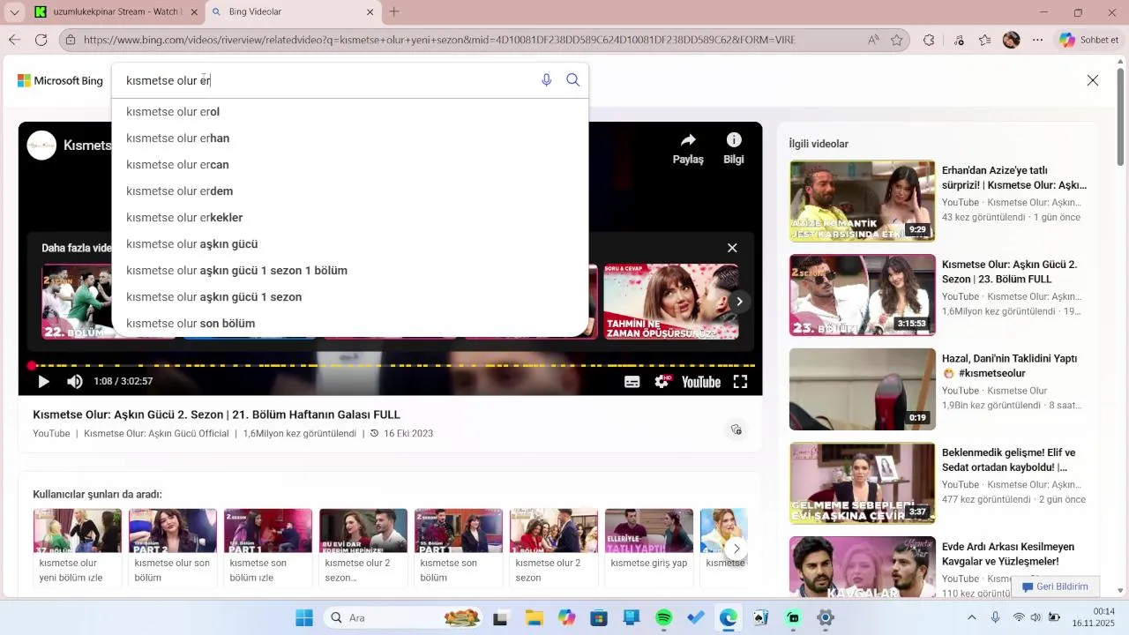Select suggestion 'kısmetse olur erhan'
Viewport: 1129px width, 635px height.
350,138
